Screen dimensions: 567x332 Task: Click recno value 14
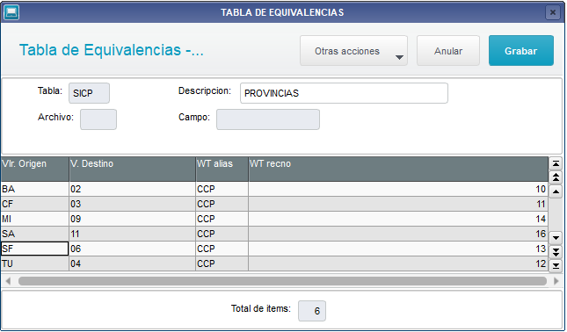pos(398,219)
